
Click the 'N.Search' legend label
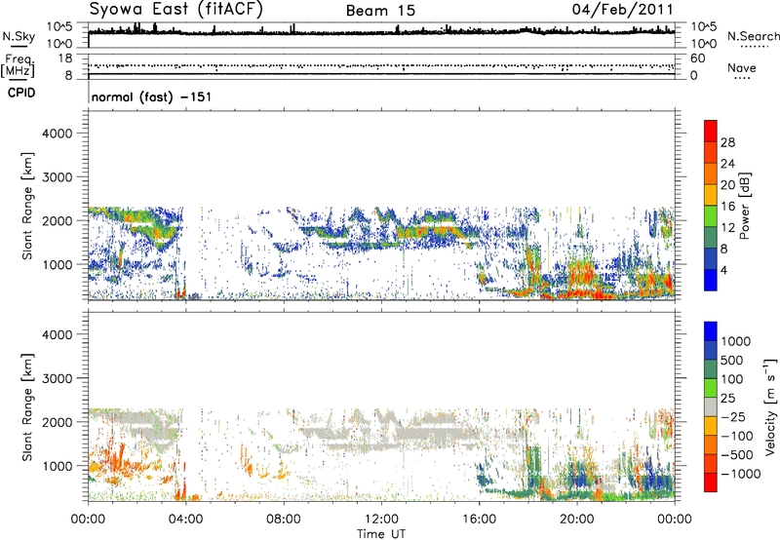tap(753, 36)
